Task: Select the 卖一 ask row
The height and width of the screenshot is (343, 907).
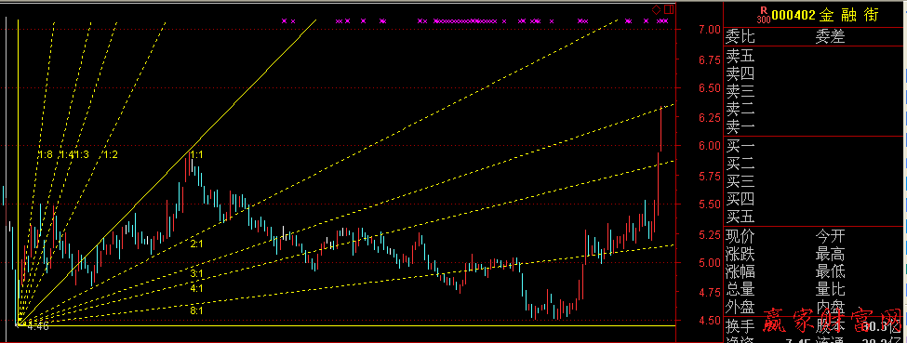Action: point(815,126)
